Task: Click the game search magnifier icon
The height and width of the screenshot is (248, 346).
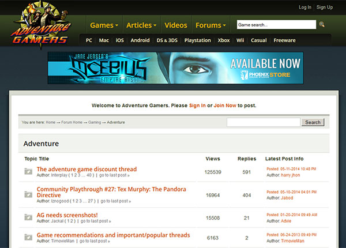Action: pyautogui.click(x=322, y=24)
